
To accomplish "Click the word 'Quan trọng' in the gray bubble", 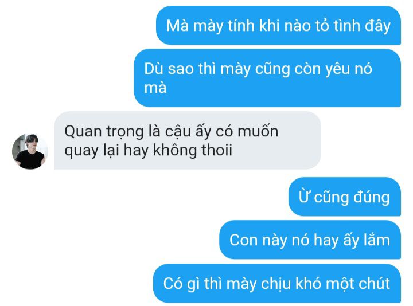I will tap(104, 132).
